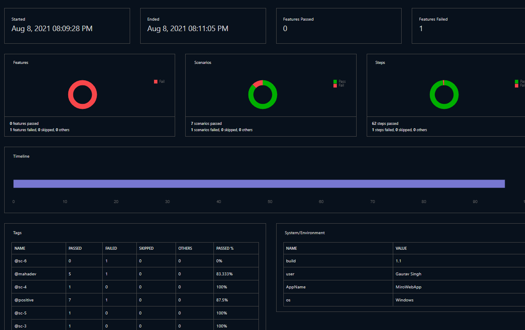This screenshot has height=330, width=525.
Task: Click the red Fail legend swatch in Features chart
Action: [156, 82]
